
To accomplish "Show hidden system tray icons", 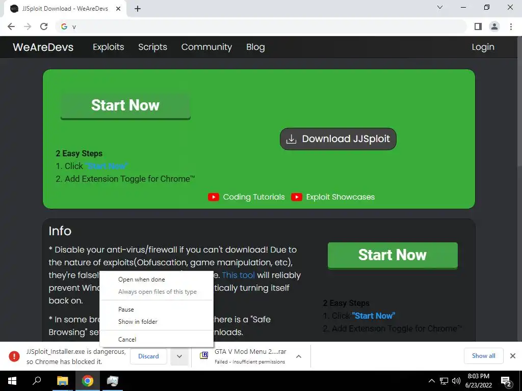I will point(431,381).
